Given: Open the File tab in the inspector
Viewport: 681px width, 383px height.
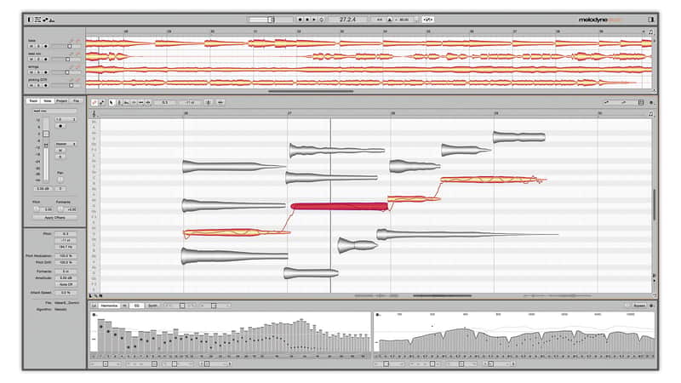Looking at the screenshot, I should (x=76, y=100).
